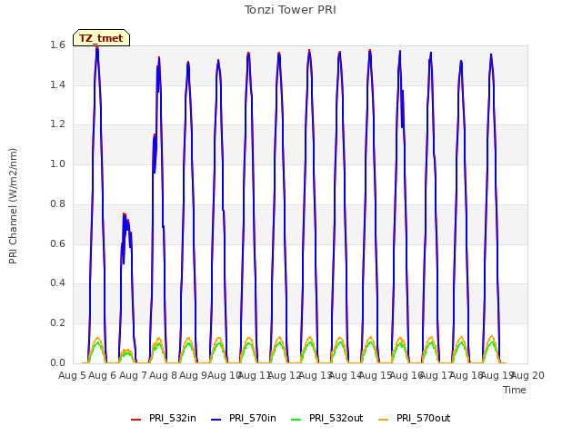Click the 0.8 y-axis tick label
Viewport: 582px width, 436px height.
tap(57, 203)
